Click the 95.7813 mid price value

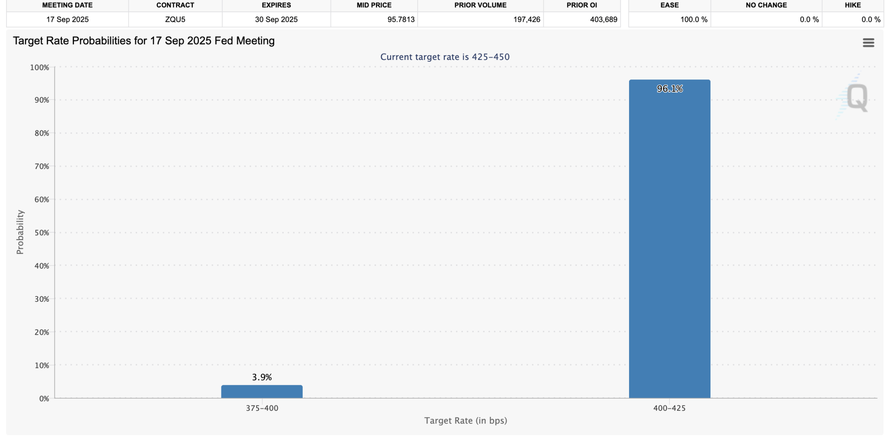tap(401, 20)
